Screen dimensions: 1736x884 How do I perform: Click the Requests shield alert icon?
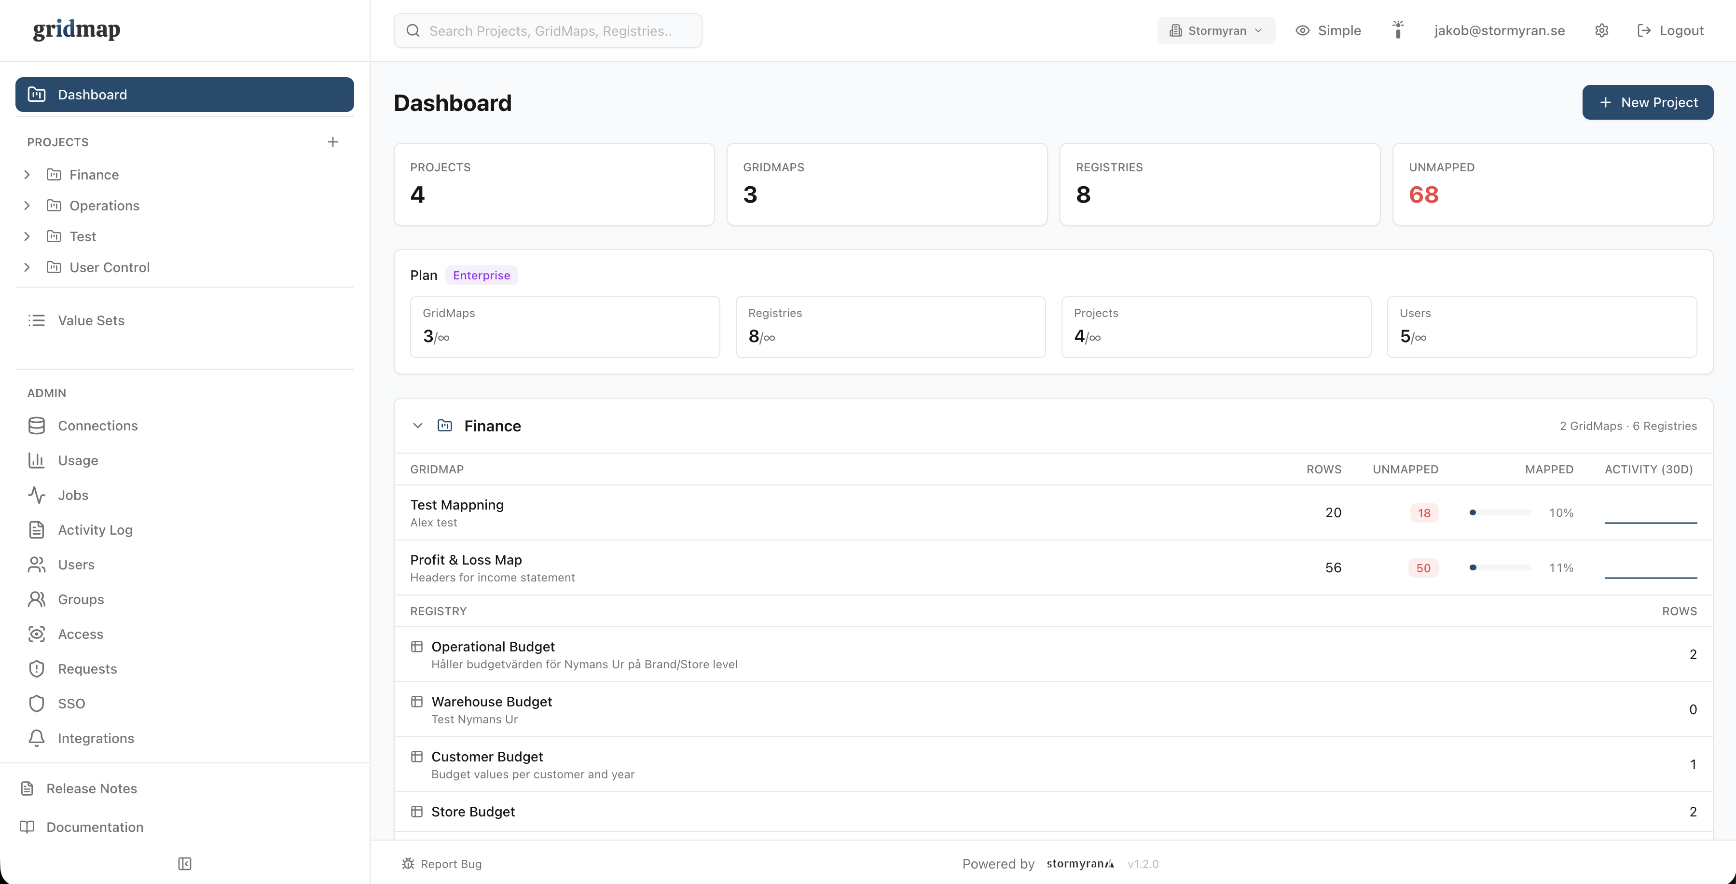[36, 669]
